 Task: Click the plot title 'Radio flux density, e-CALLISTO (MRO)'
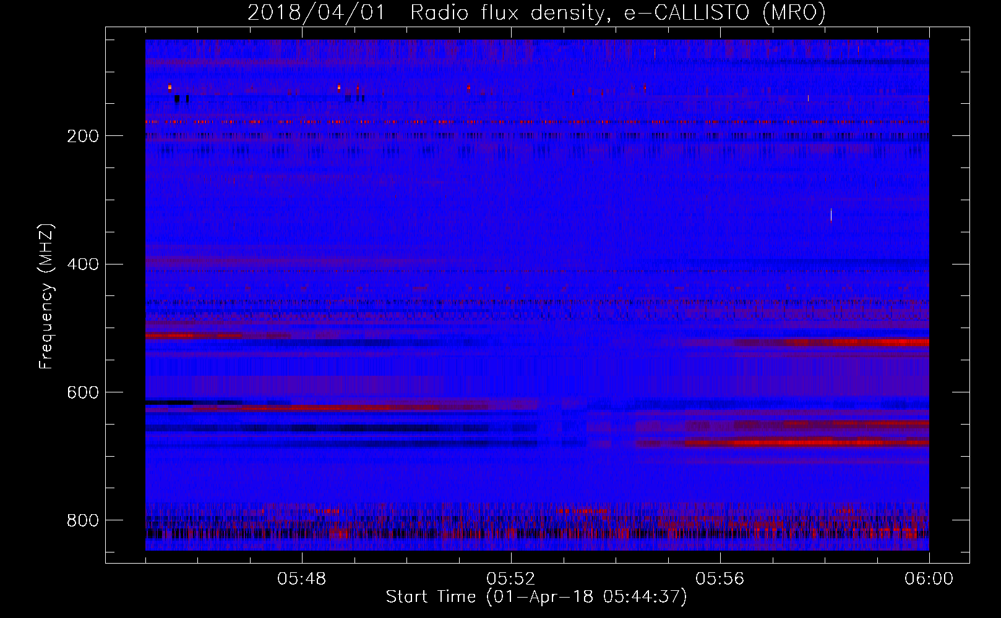click(x=618, y=13)
